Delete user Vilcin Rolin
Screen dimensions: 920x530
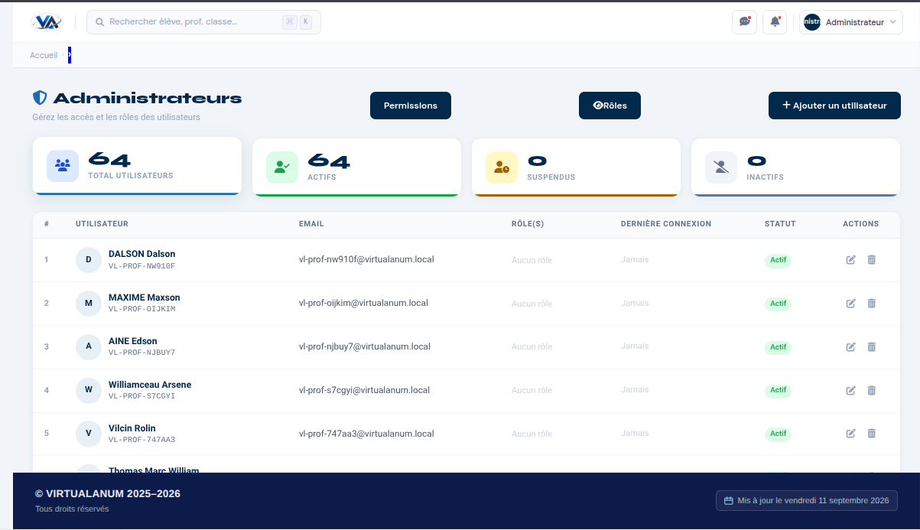pos(871,434)
